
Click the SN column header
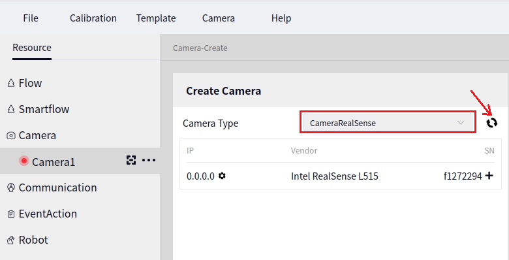(x=489, y=150)
